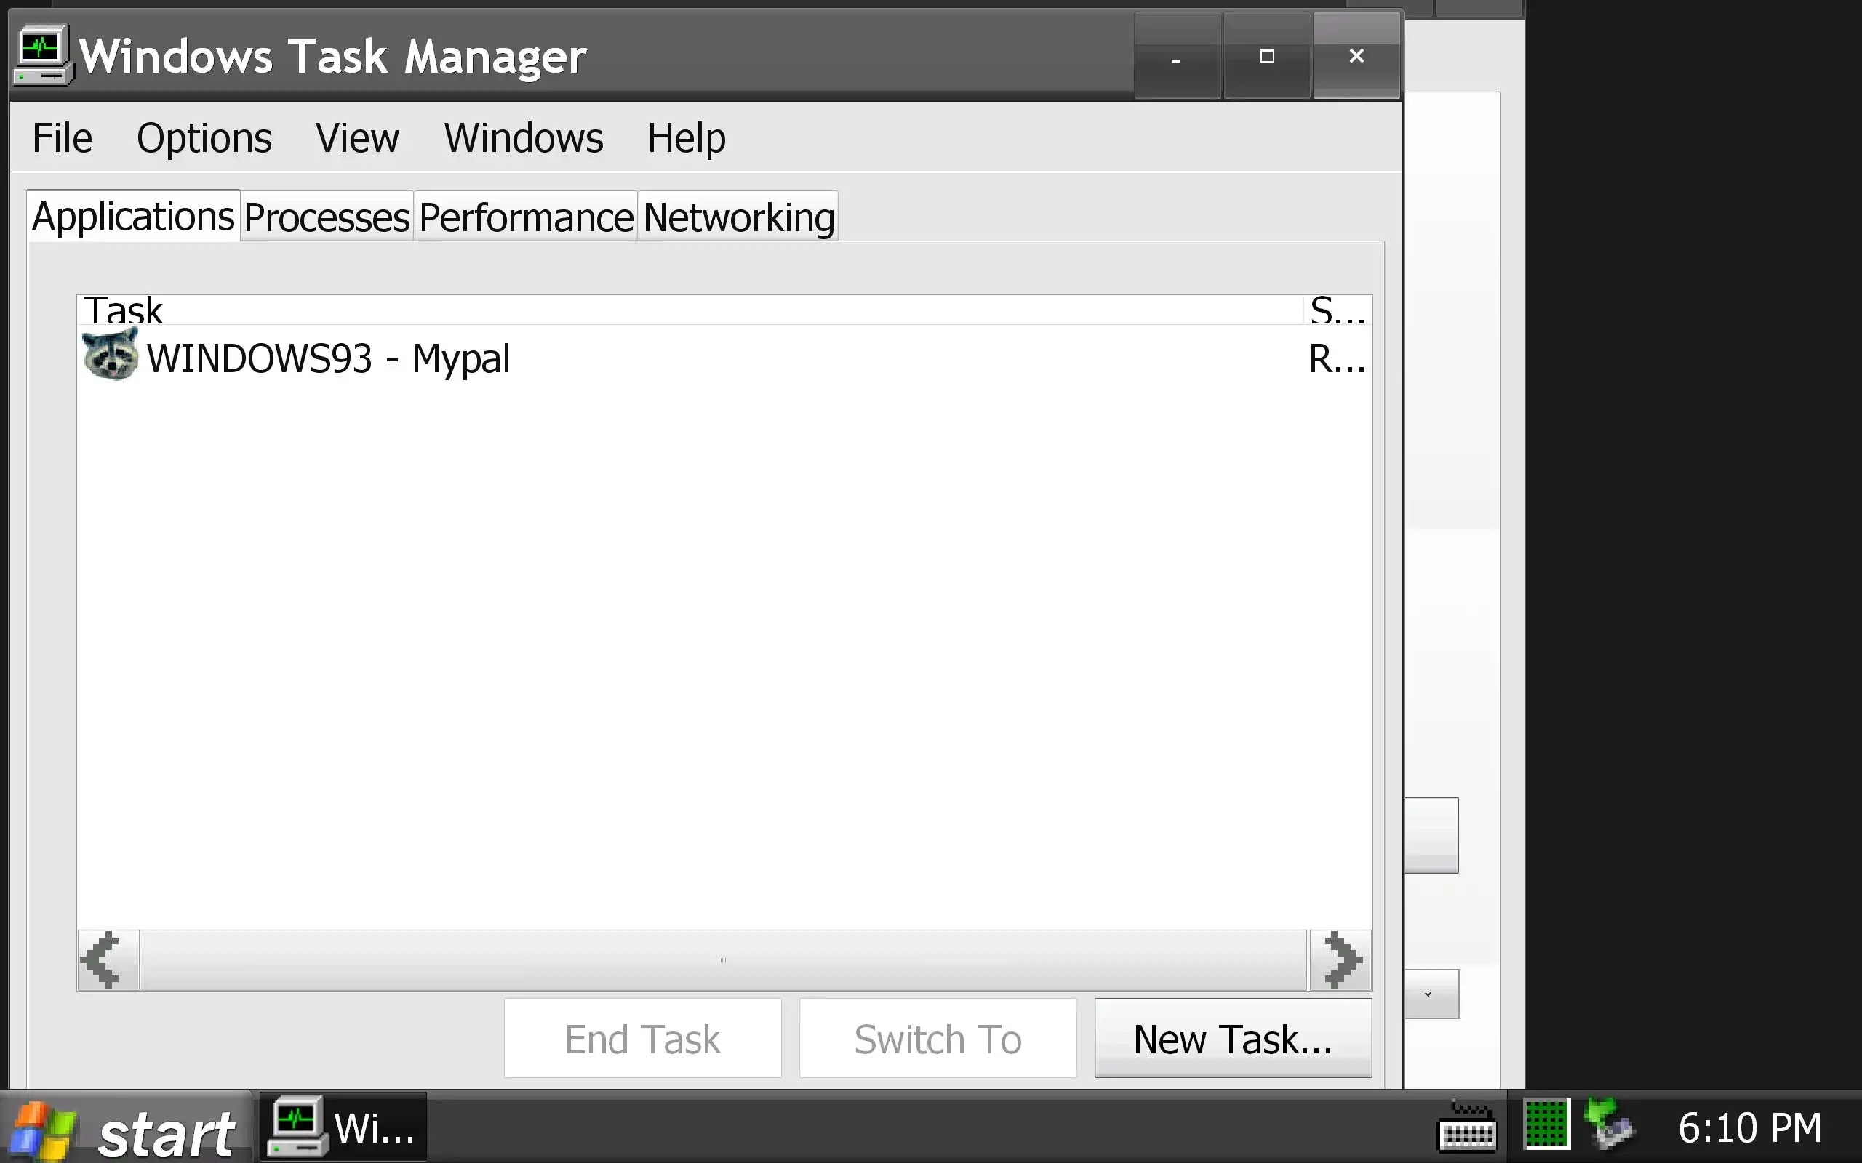
Task: Click the left scroll arrow of task list
Action: [107, 960]
